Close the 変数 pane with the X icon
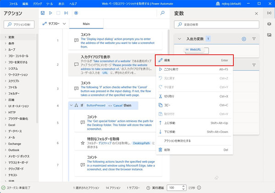The width and height of the screenshot is (275, 193). click(256, 14)
